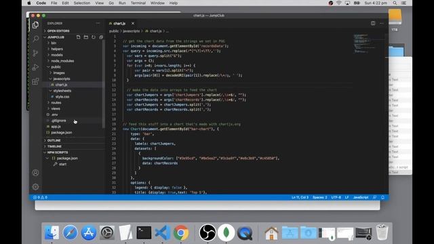Open Safari from the Dock
This screenshot has width=434, height=244.
70,232
